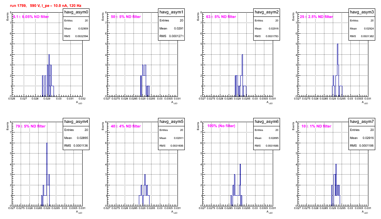Click the Events y-axis title of havg_asym7 plot
Screen dimensions: 381x219
(293, 126)
